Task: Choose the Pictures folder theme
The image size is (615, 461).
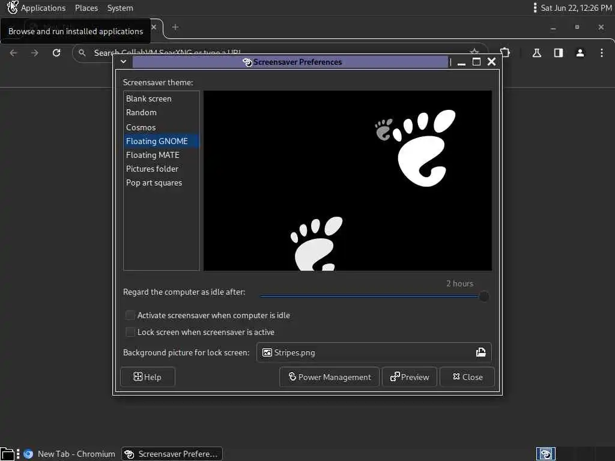Action: click(161, 169)
